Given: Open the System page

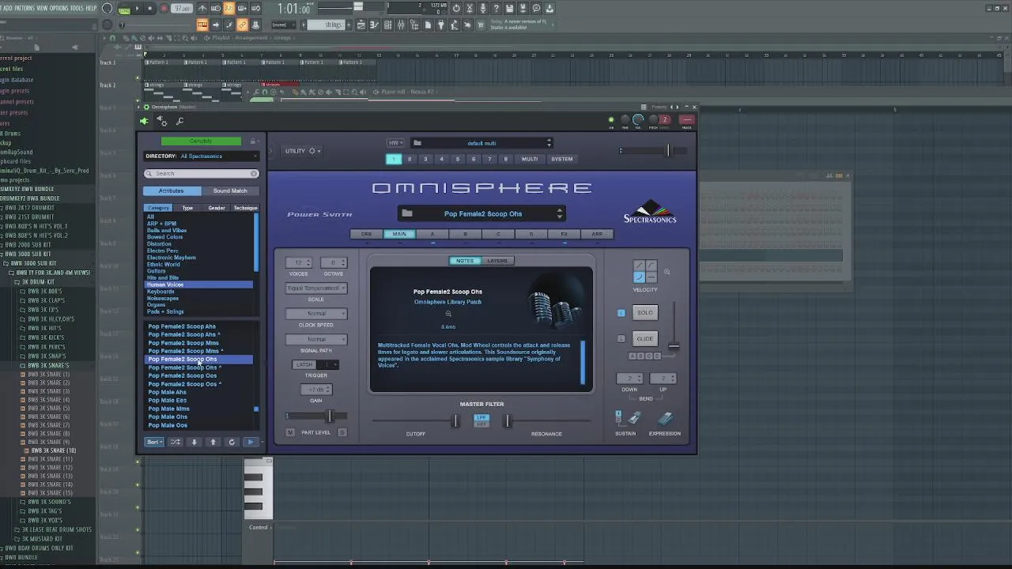Looking at the screenshot, I should pos(562,159).
